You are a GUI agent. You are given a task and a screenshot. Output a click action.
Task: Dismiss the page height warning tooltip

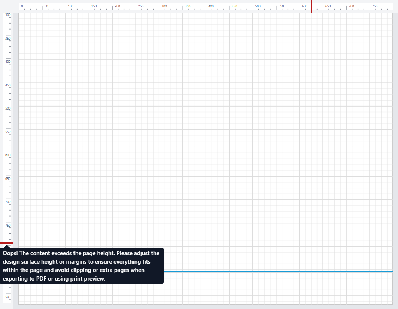click(x=82, y=266)
